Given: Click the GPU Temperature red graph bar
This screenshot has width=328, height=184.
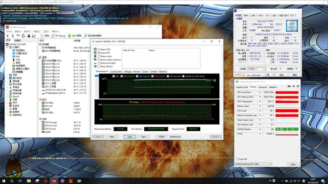Looking at the screenshot, I should point(287,102).
